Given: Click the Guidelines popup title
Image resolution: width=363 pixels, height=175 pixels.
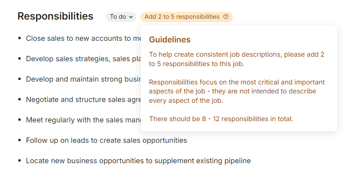Looking at the screenshot, I should [x=169, y=40].
